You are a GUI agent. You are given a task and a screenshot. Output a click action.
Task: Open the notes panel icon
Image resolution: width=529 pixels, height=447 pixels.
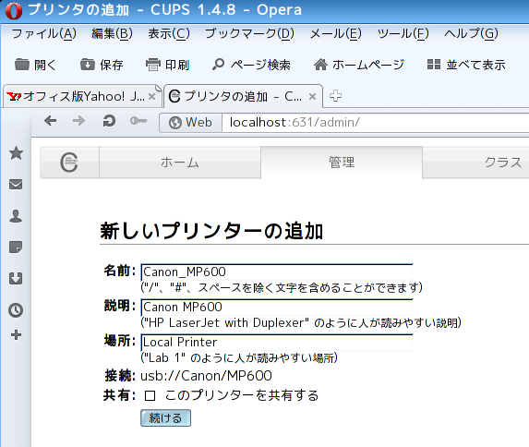(x=16, y=248)
